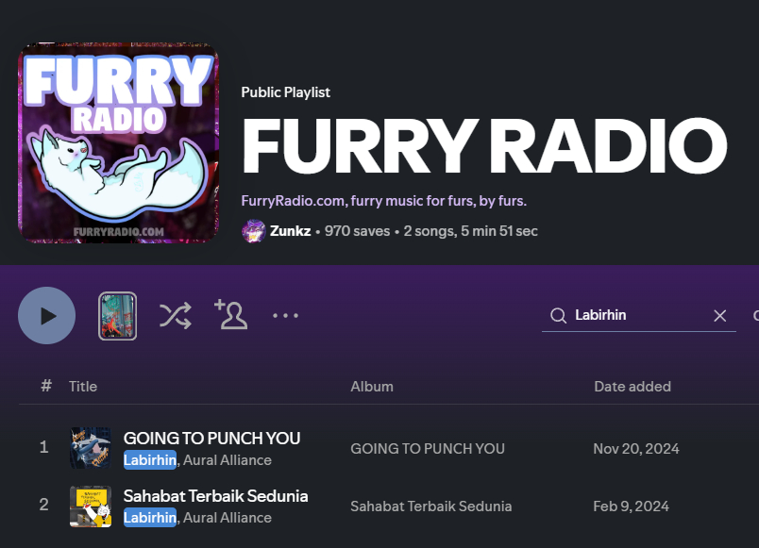Toggle shuffle for the playlist
This screenshot has height=548, width=759.
pos(175,315)
